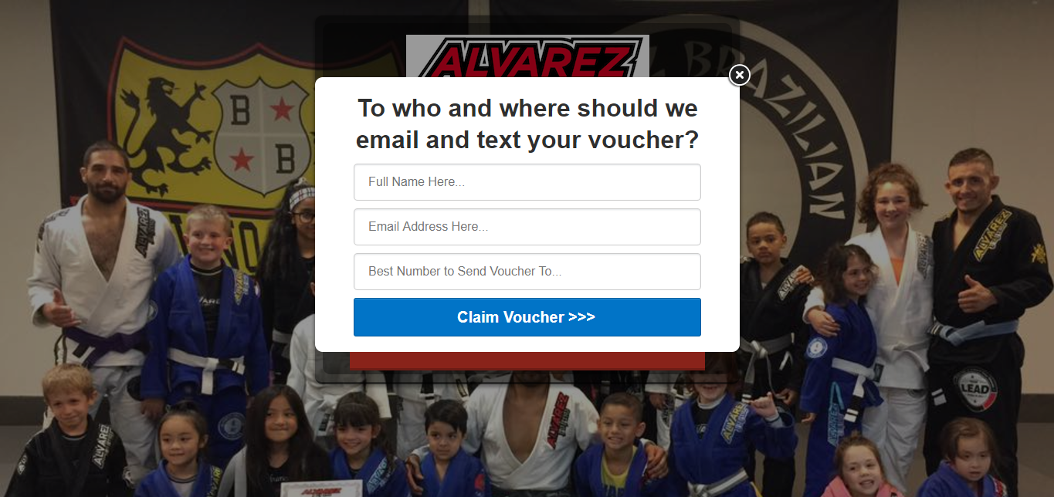
Task: Click into the Full Name Here field
Action: (x=527, y=182)
